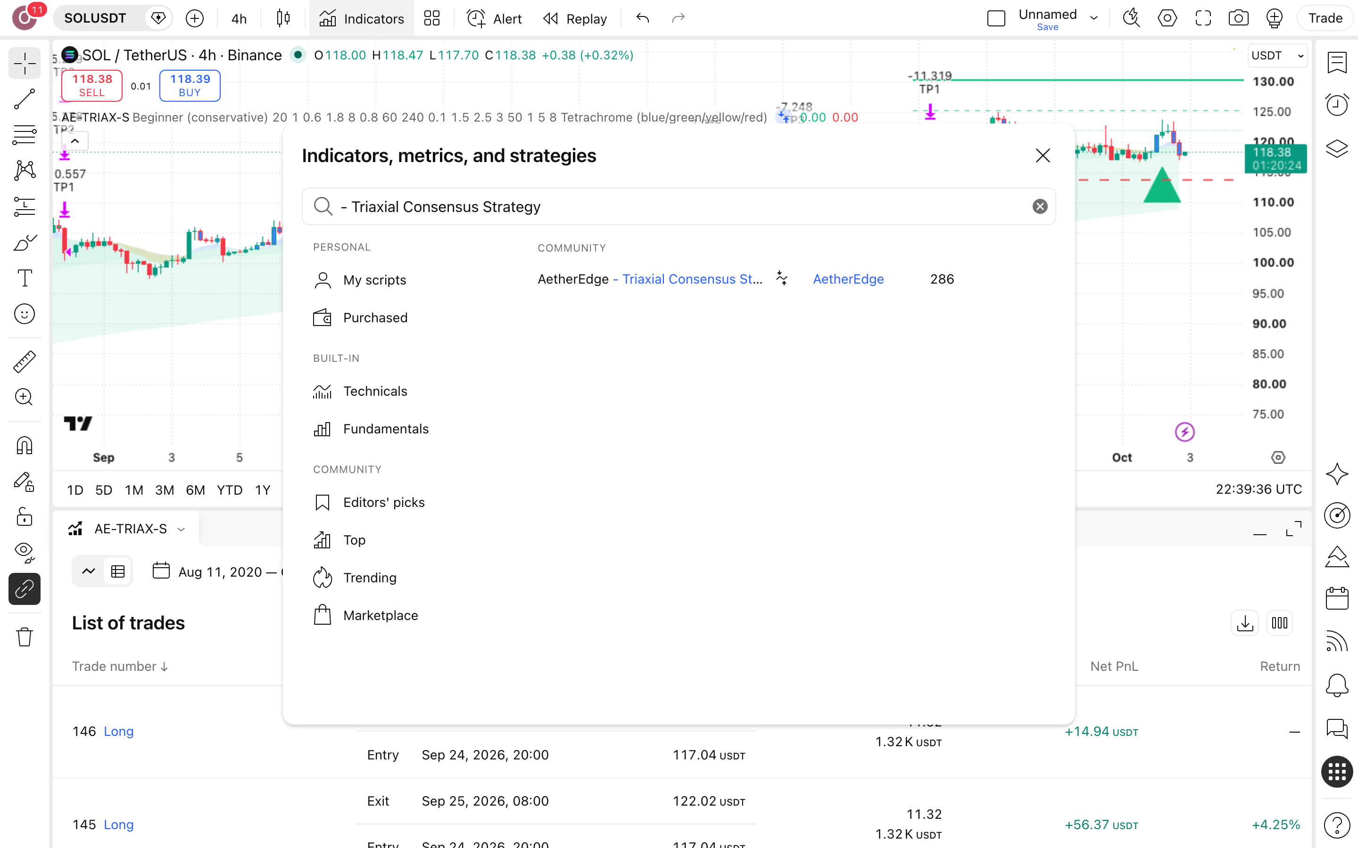Select the ruler measure tool
Viewport: 1358px width, 848px height.
(x=24, y=362)
